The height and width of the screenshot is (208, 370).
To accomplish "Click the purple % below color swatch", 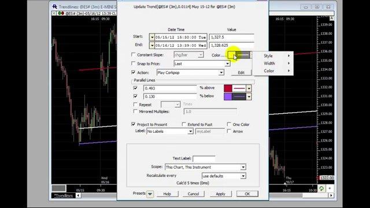I will [x=228, y=96].
